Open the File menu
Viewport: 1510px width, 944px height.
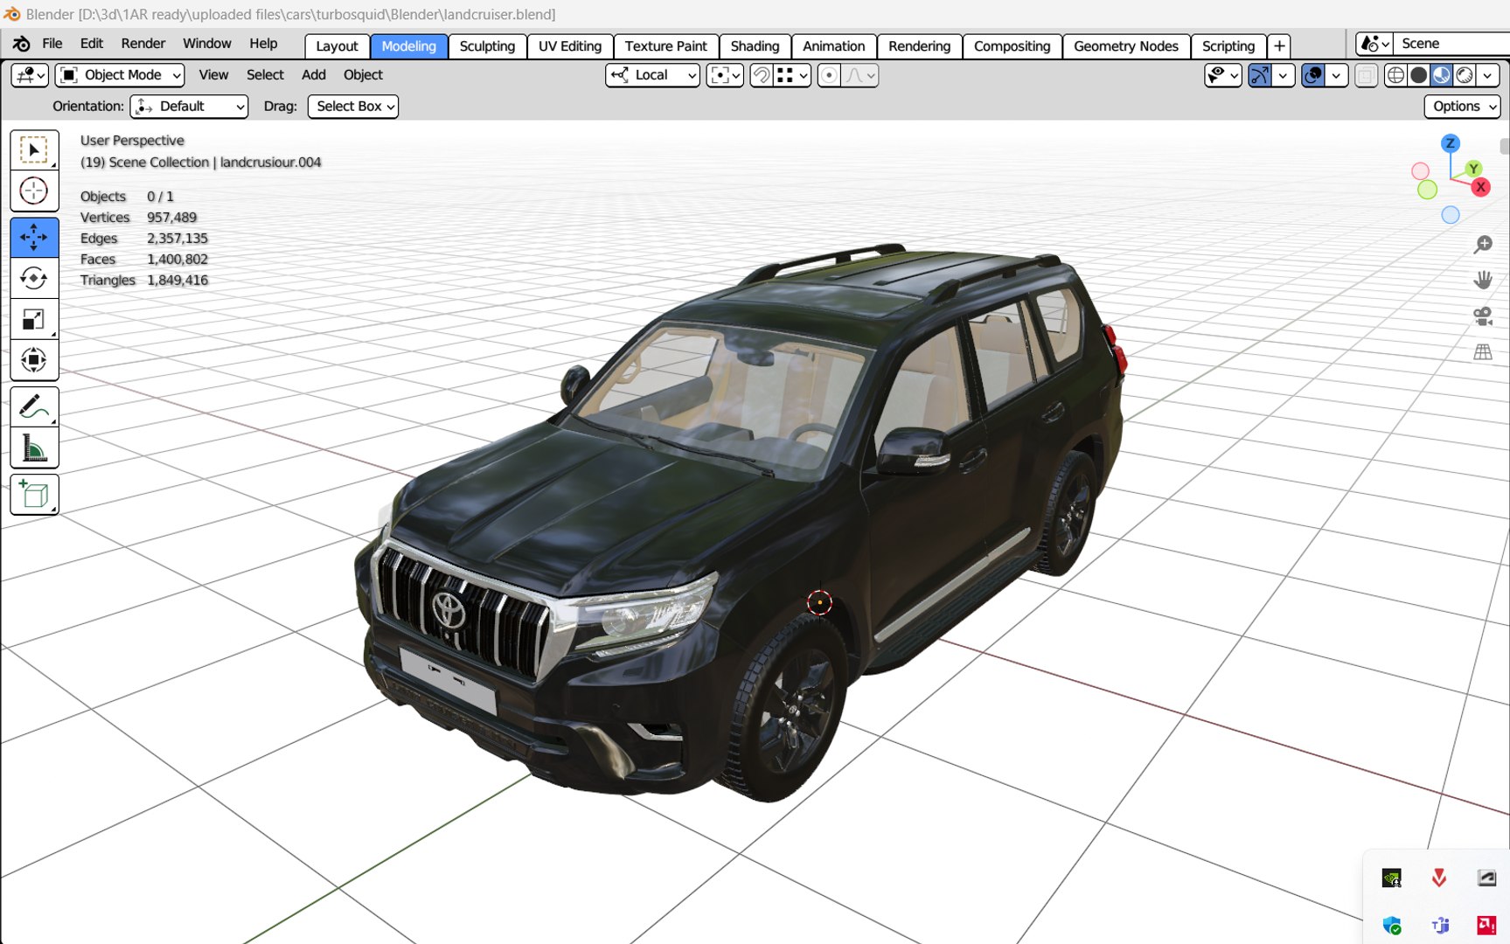pyautogui.click(x=52, y=44)
